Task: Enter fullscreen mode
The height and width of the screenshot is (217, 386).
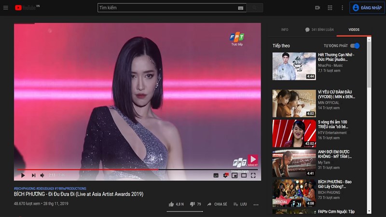Action: pyautogui.click(x=253, y=176)
